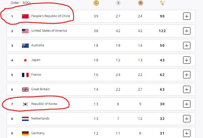Click the Great Britain flag icon
Screen dimensions: 203x138
tap(25, 89)
